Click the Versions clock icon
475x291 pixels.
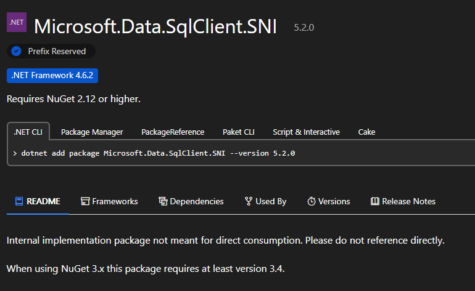pos(312,201)
